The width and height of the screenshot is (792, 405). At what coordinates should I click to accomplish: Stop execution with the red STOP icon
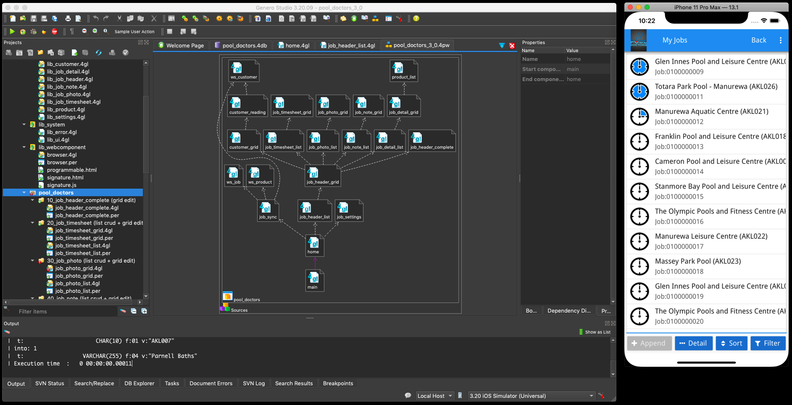click(x=55, y=32)
